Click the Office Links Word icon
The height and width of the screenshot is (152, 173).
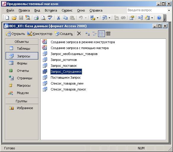92,18
